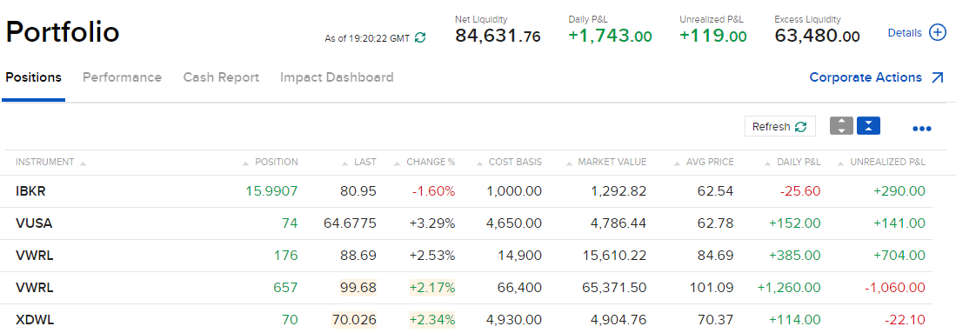Open the Cash Report tab

(x=221, y=77)
